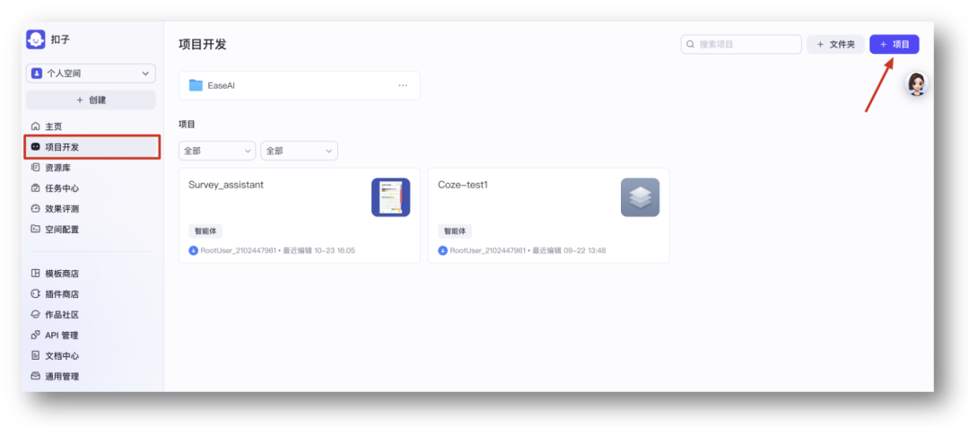This screenshot has height=427, width=969.
Task: Click the + 项目 button
Action: point(895,45)
